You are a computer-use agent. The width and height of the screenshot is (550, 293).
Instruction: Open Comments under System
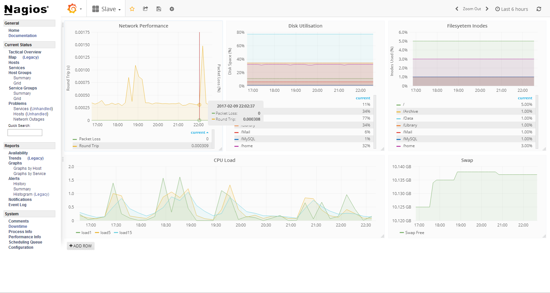[x=19, y=221]
